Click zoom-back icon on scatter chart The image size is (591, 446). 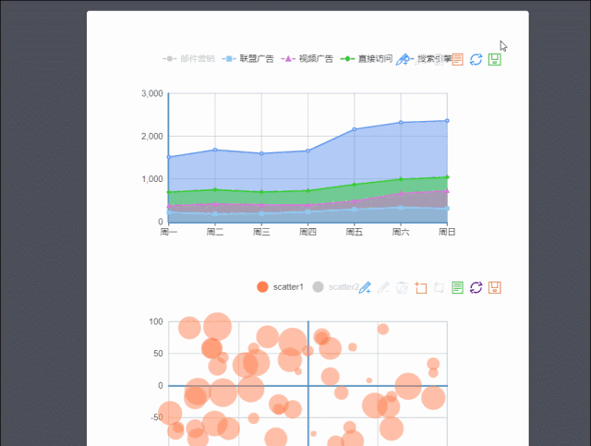(x=439, y=288)
